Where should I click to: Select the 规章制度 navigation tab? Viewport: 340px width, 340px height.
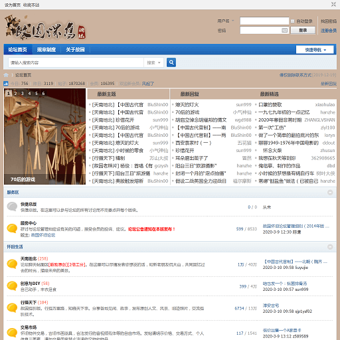pyautogui.click(x=46, y=50)
